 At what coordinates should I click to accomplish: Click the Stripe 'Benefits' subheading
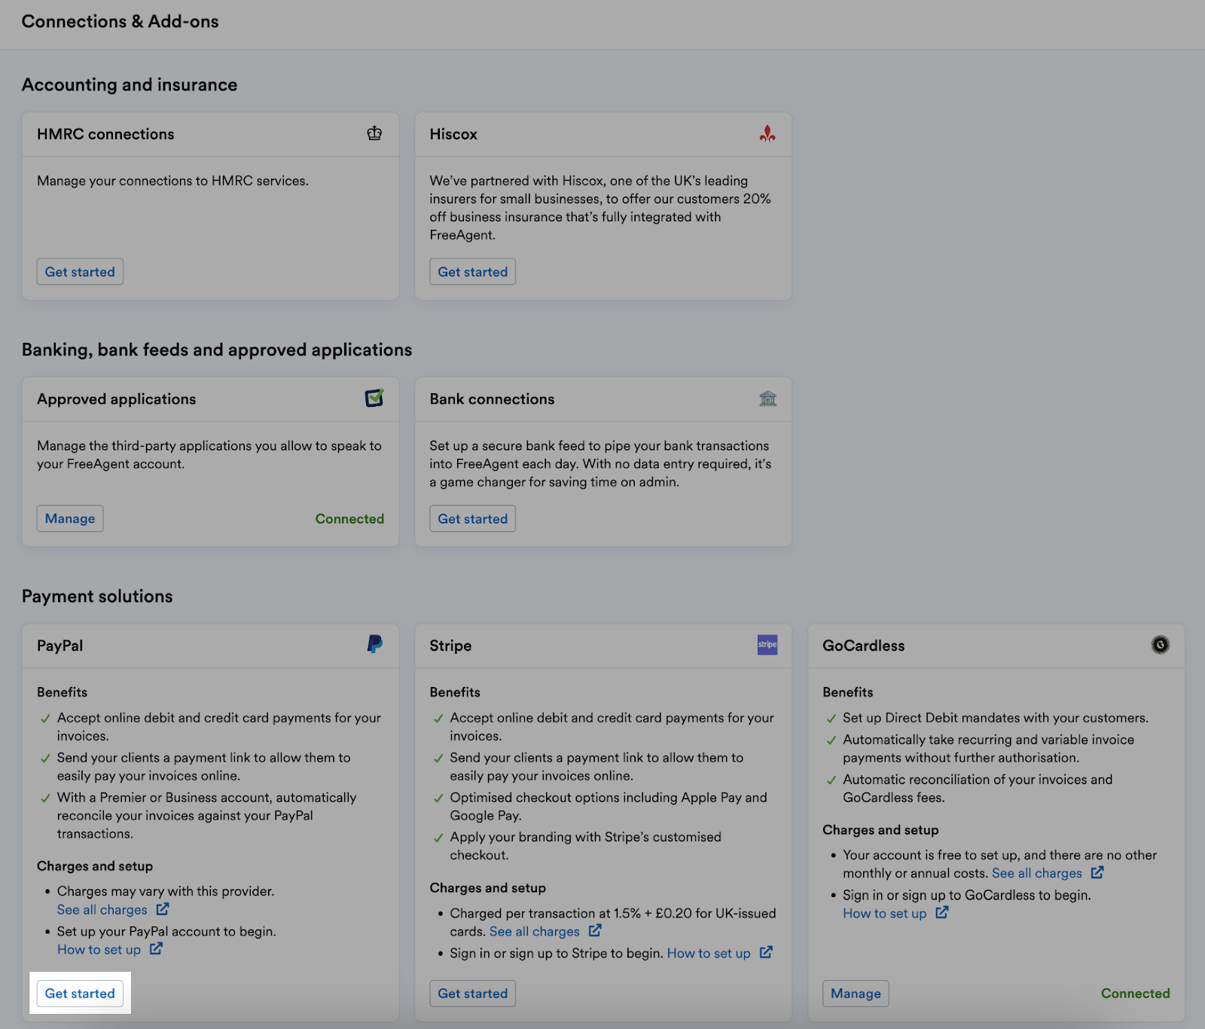(455, 692)
